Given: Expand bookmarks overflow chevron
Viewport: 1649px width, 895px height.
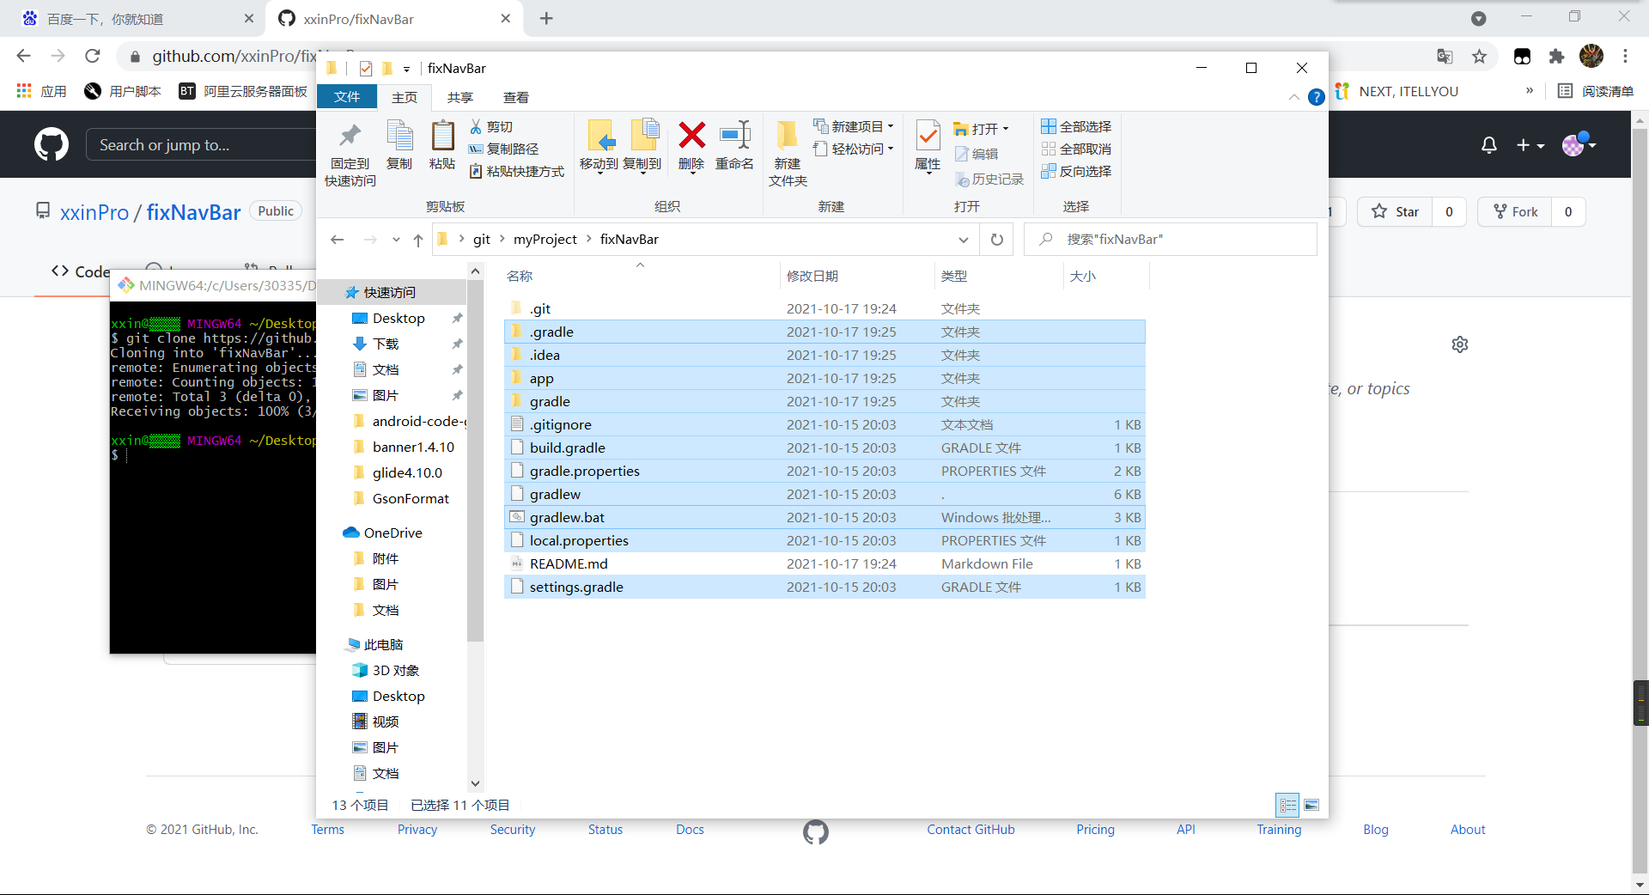Looking at the screenshot, I should [1530, 91].
